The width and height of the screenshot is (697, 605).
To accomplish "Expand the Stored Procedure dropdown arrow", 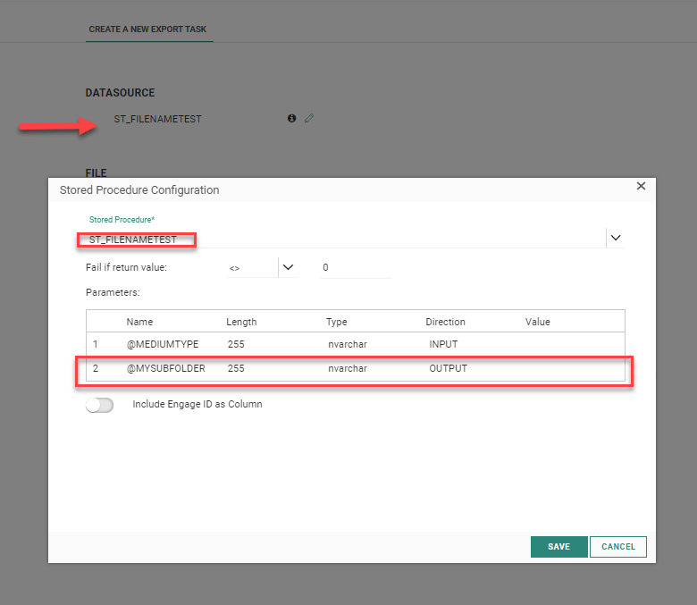I will (x=615, y=238).
